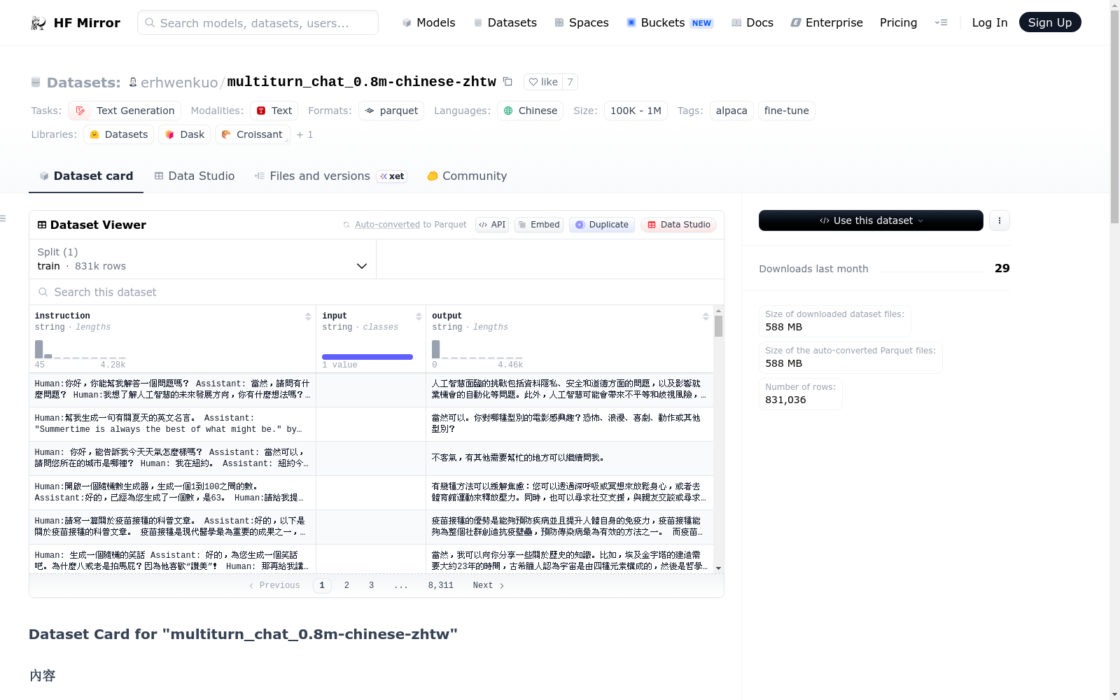Open the Croissant library tag

click(x=252, y=134)
